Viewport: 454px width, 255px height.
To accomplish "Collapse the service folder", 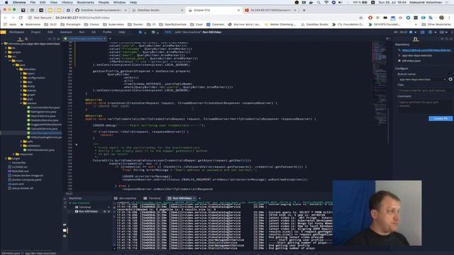I will (21, 103).
